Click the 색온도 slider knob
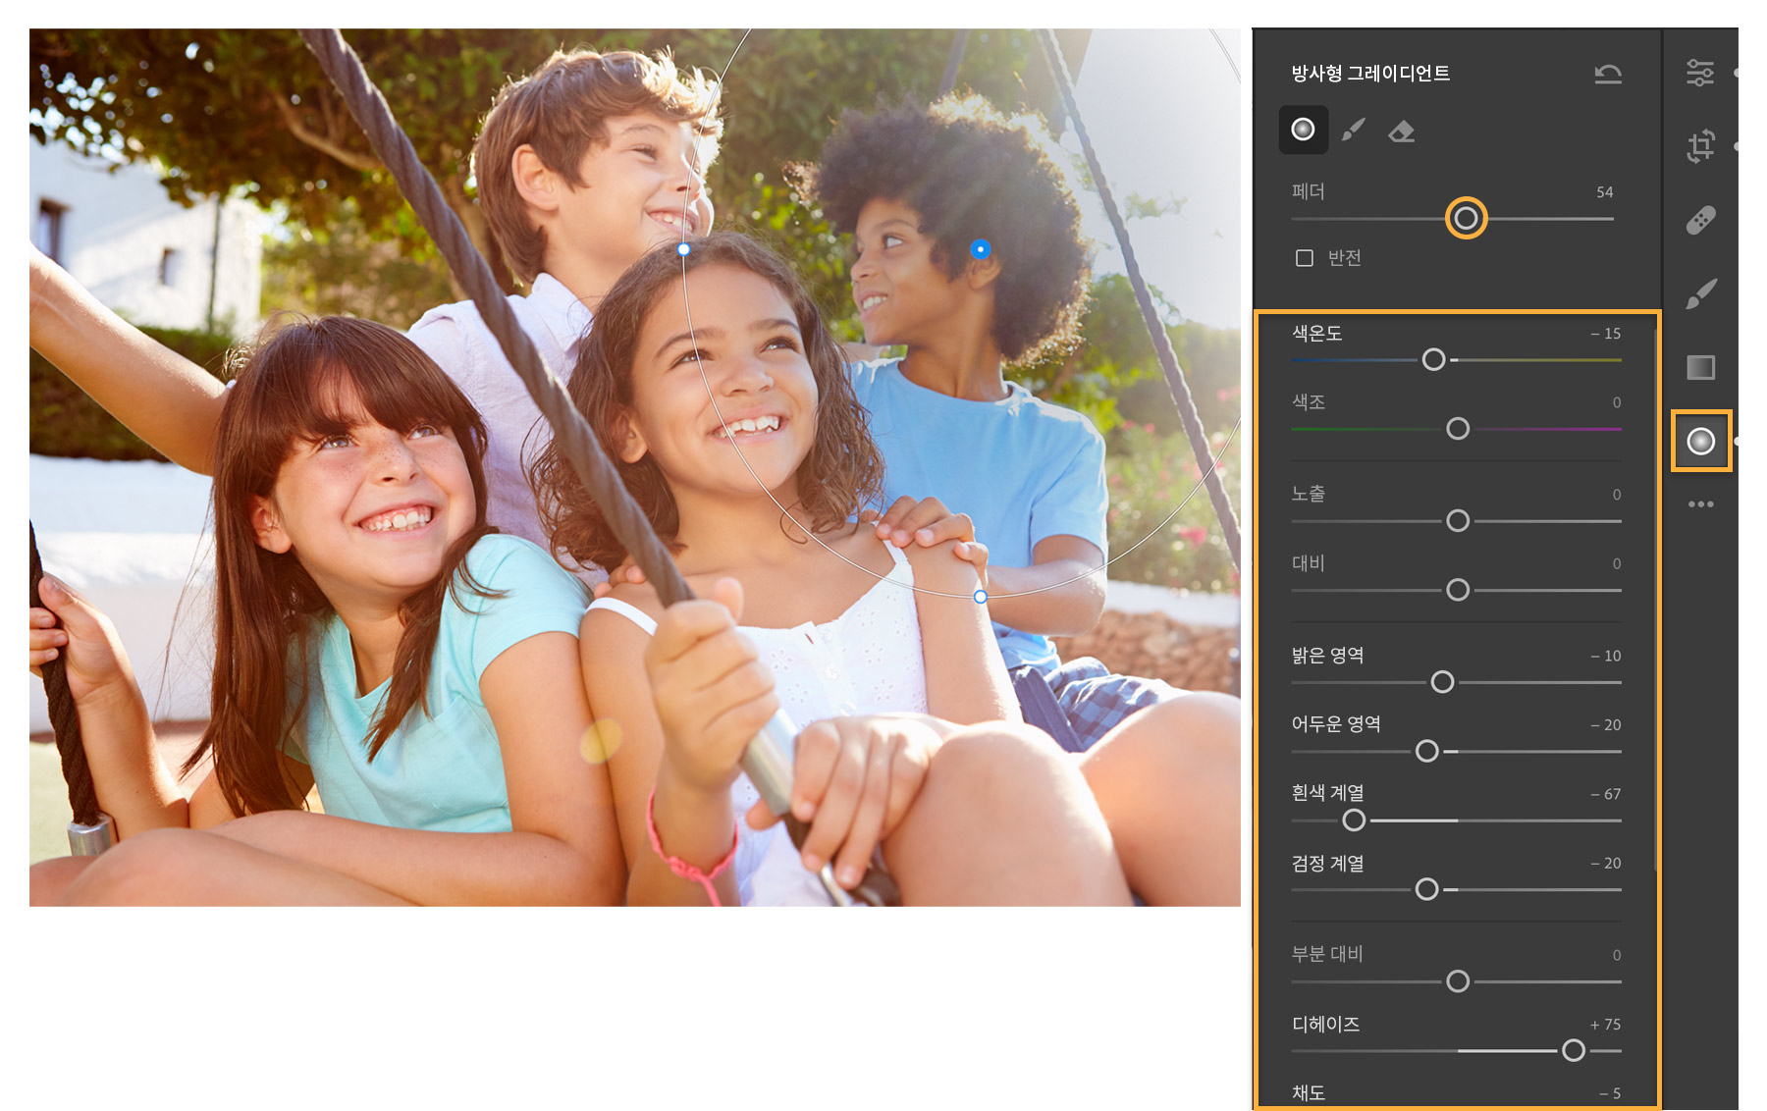This screenshot has height=1111, width=1767. click(1433, 360)
